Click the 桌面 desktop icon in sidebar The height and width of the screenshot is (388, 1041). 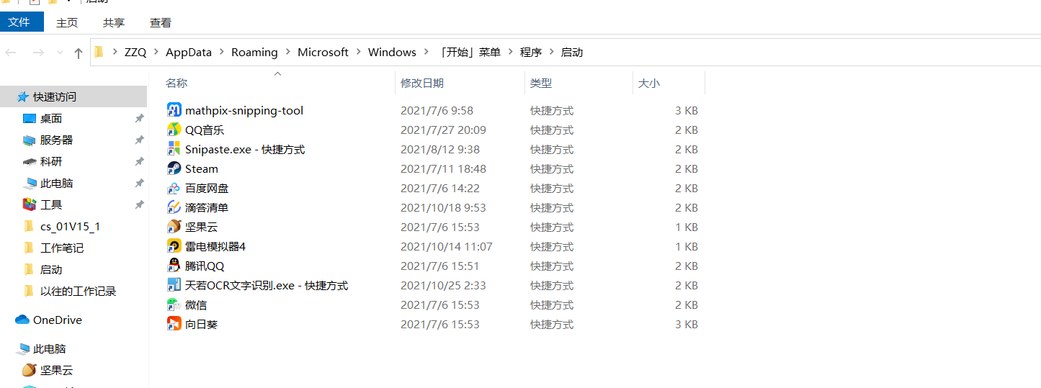pyautogui.click(x=29, y=118)
